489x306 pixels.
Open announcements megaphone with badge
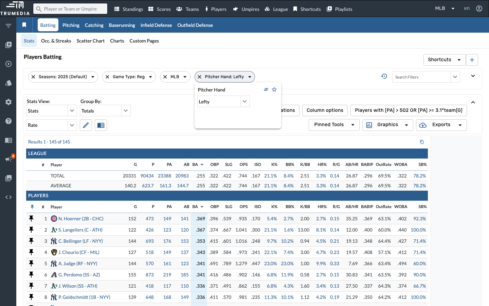coord(9,158)
